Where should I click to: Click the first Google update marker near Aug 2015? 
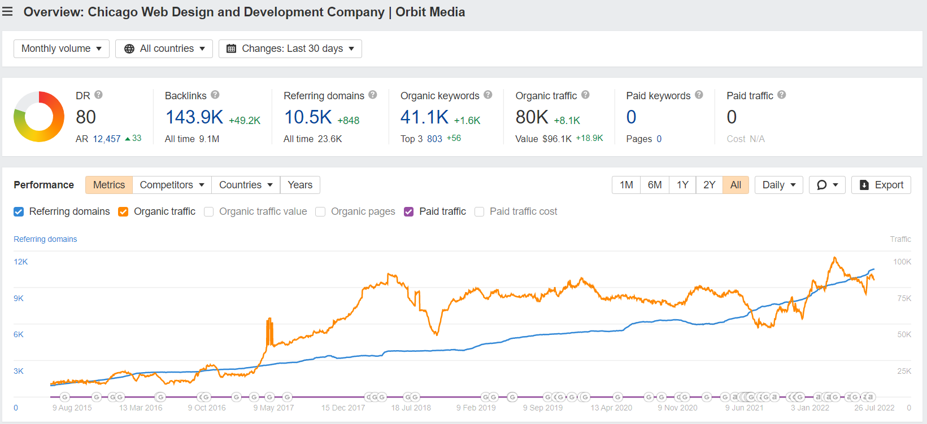[64, 397]
